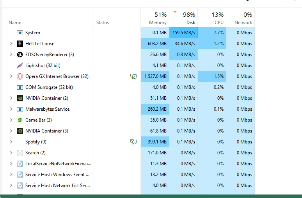Click the Service Host: Windows Event gear icon
The image size is (302, 198).
click(x=20, y=175)
